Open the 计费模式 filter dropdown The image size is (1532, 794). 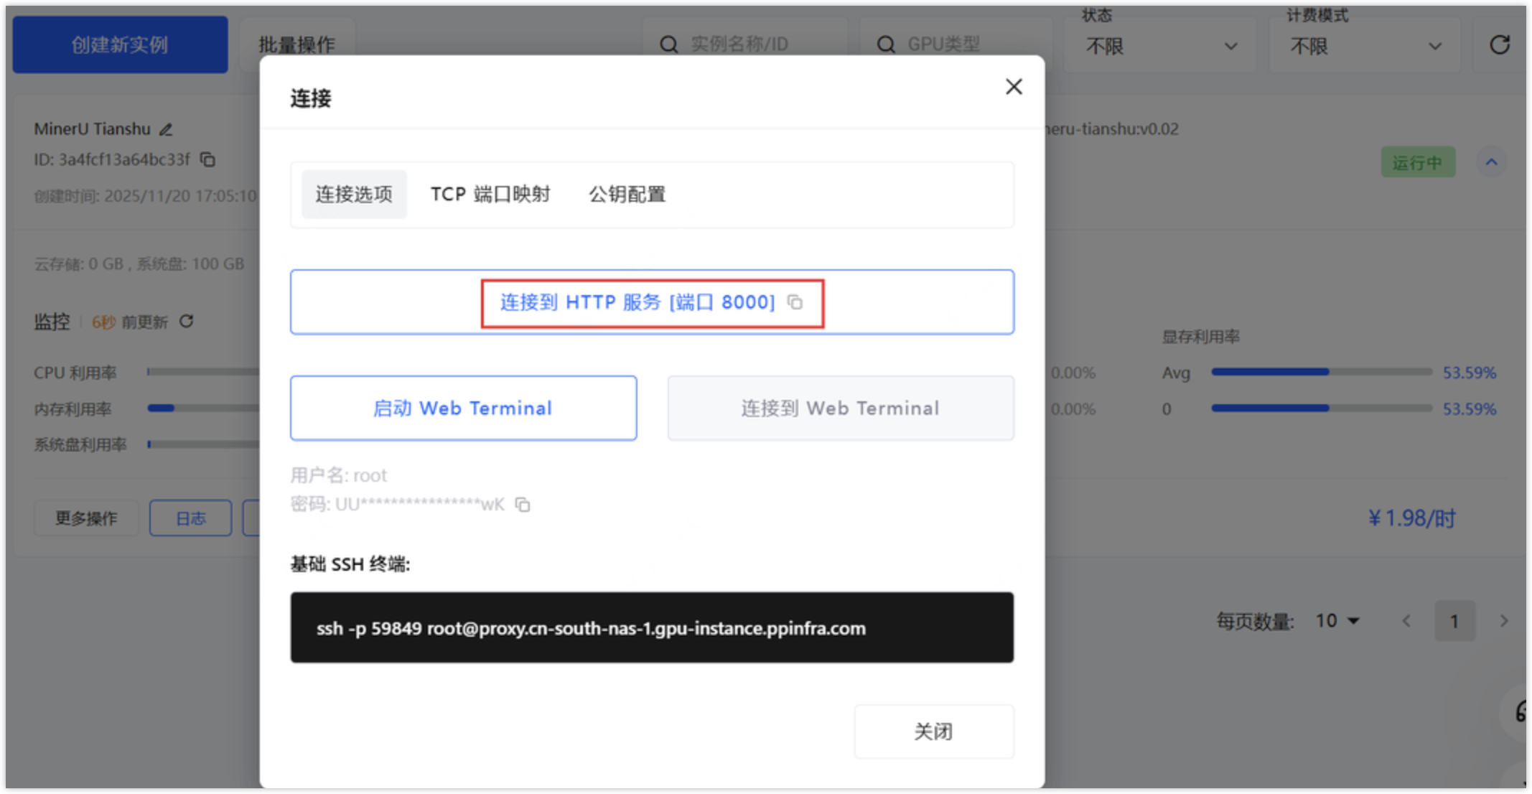pos(1365,47)
